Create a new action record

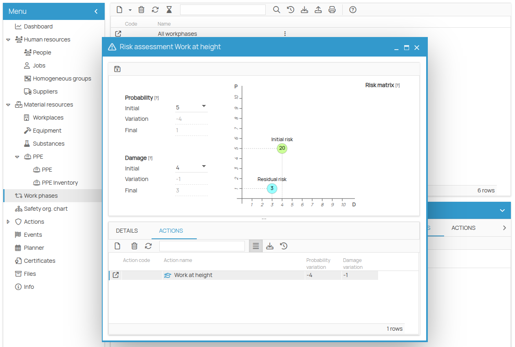click(x=117, y=246)
